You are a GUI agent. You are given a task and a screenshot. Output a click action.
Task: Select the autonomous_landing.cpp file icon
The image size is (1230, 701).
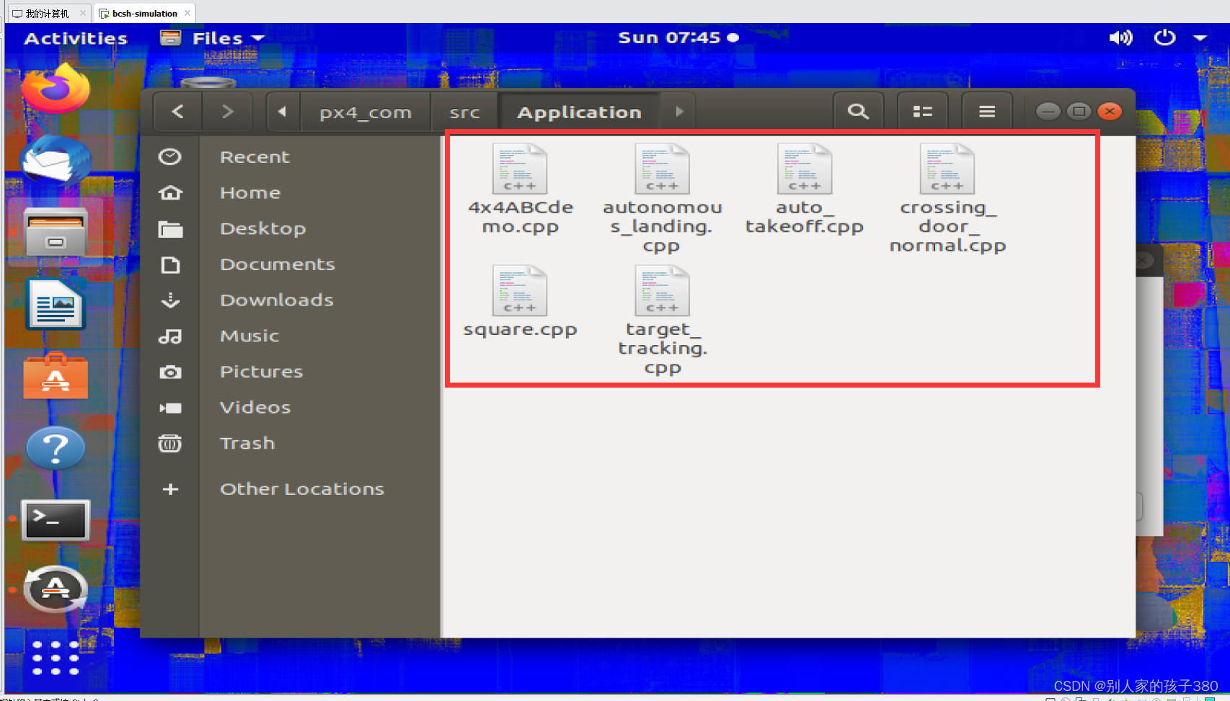pos(662,169)
